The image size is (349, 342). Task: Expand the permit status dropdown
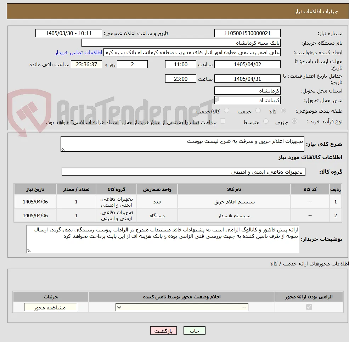coord(182,308)
